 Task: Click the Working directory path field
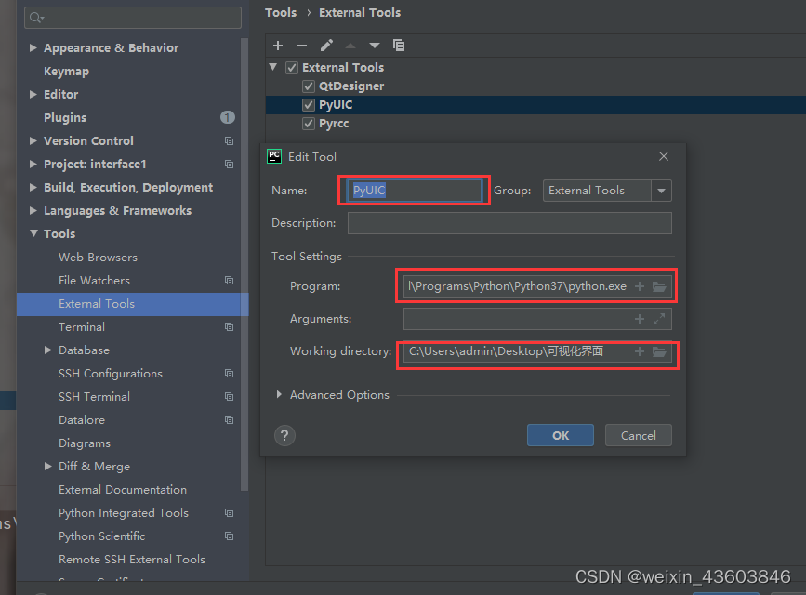[x=537, y=351]
